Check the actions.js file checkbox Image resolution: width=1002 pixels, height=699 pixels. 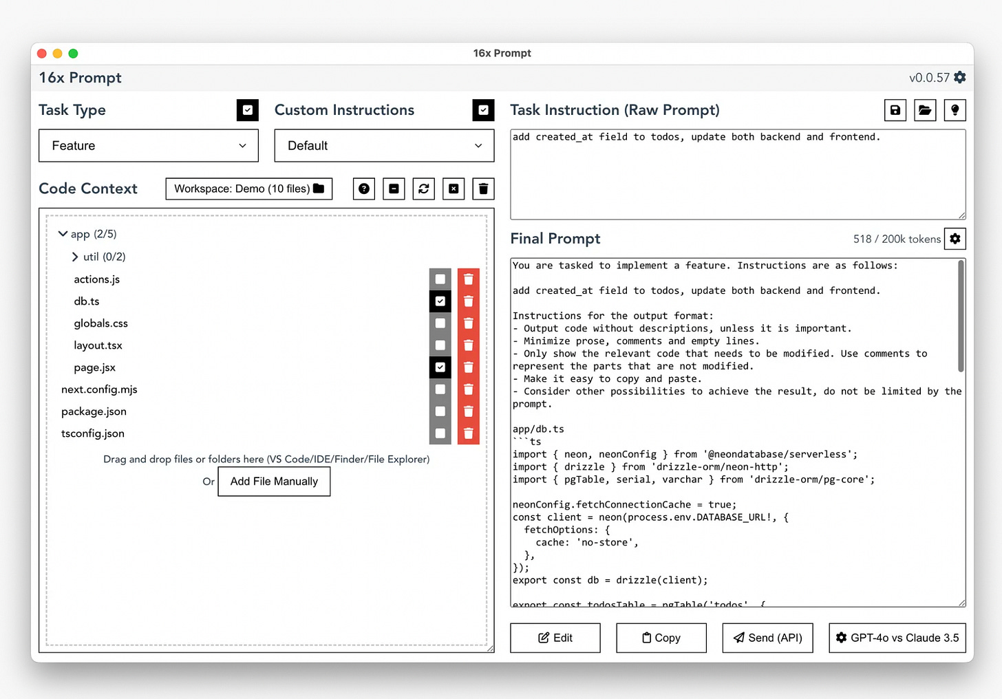point(440,279)
